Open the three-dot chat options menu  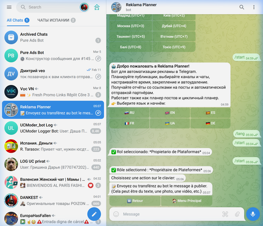[x=254, y=7]
